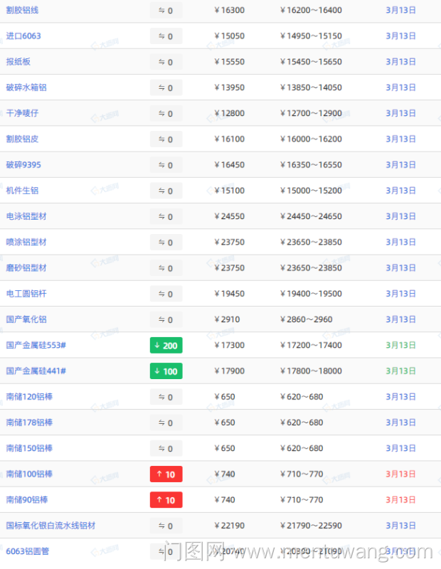Click the green ↓200 badge for 国产金属硅553#

point(166,346)
